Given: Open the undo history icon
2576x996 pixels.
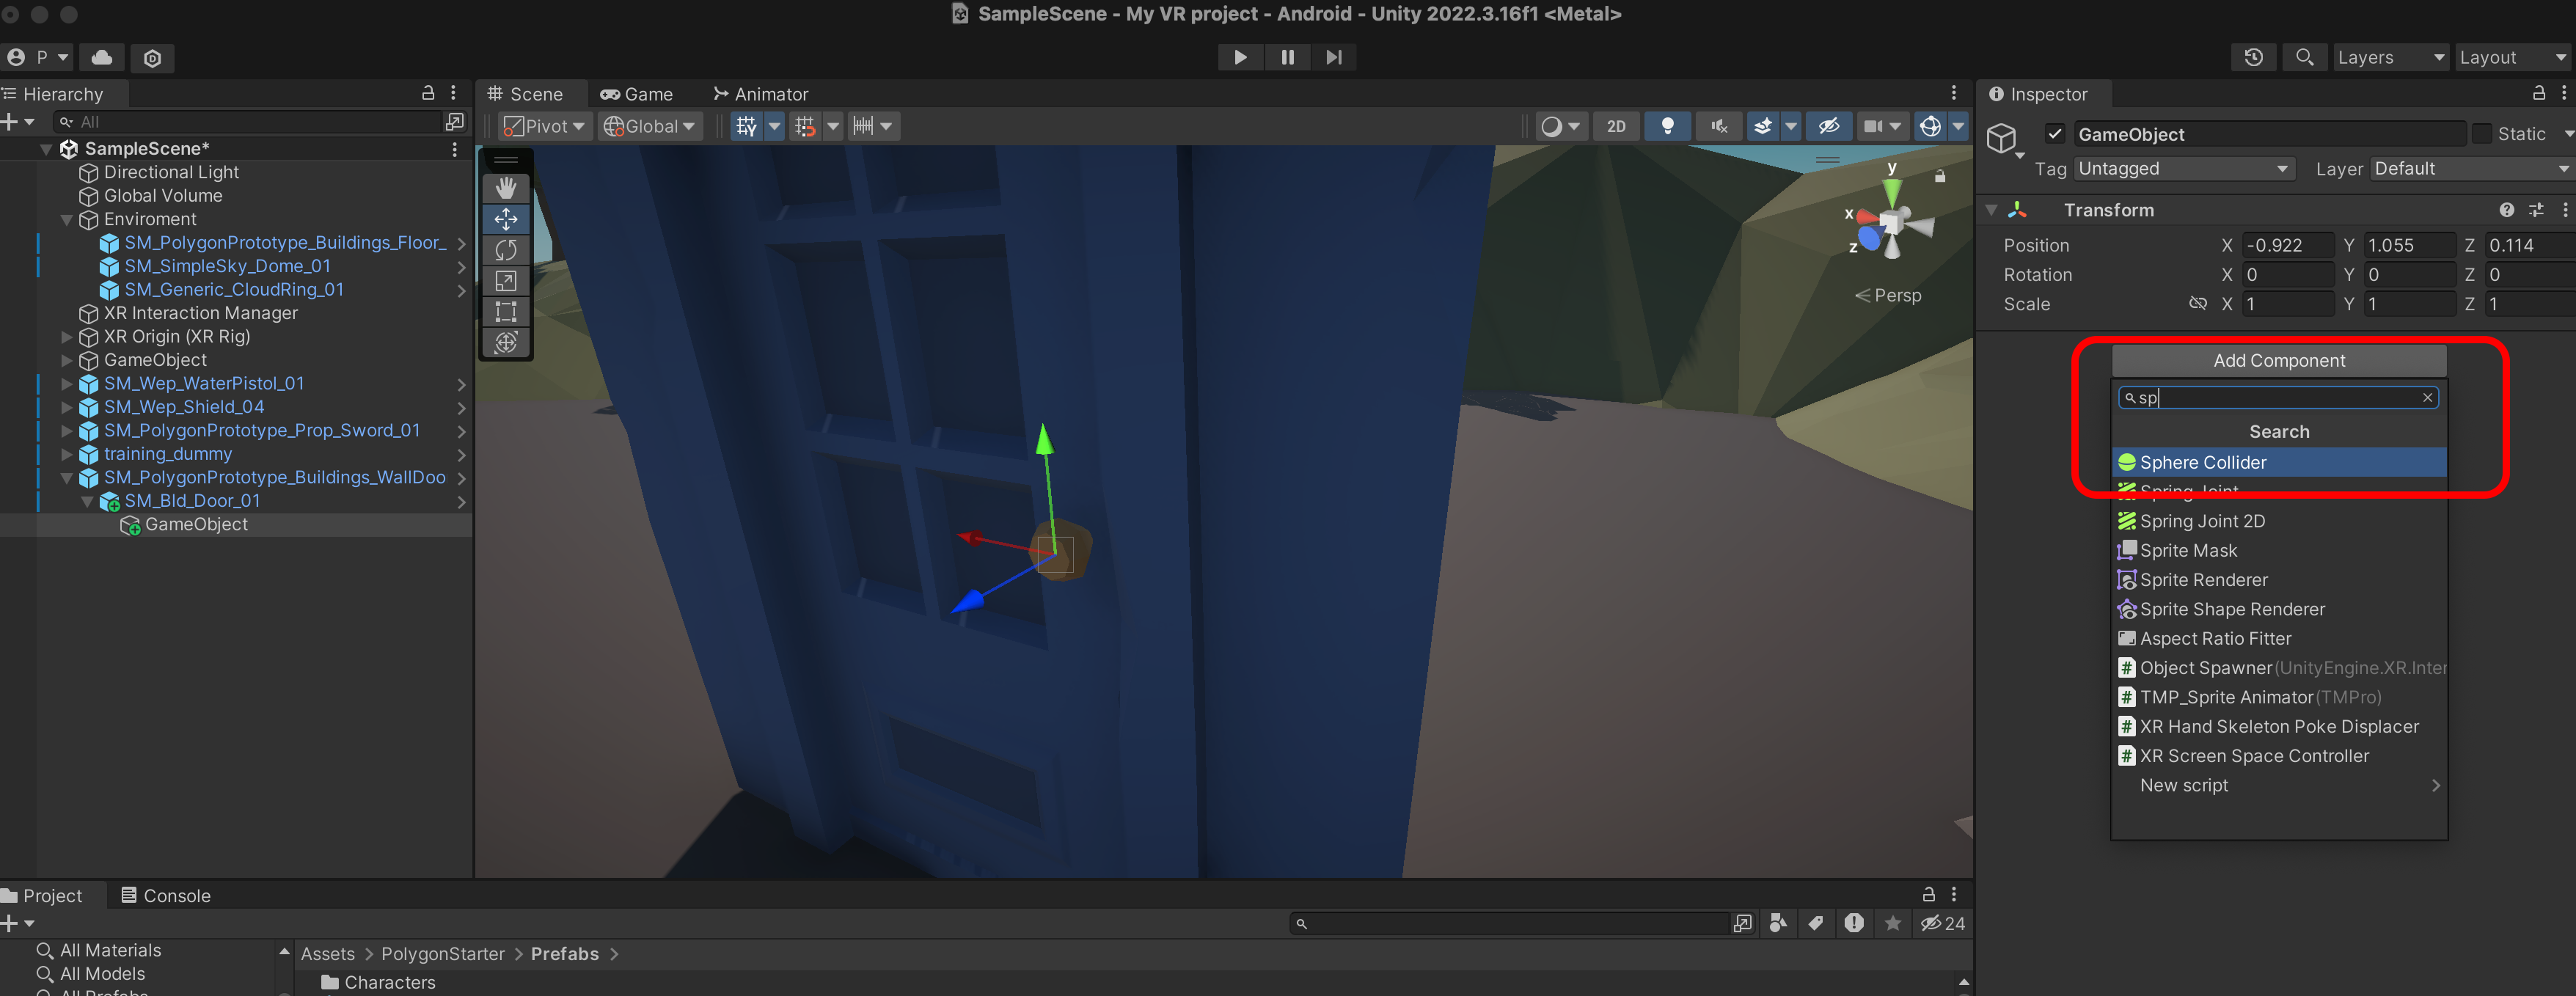Looking at the screenshot, I should click(2253, 57).
